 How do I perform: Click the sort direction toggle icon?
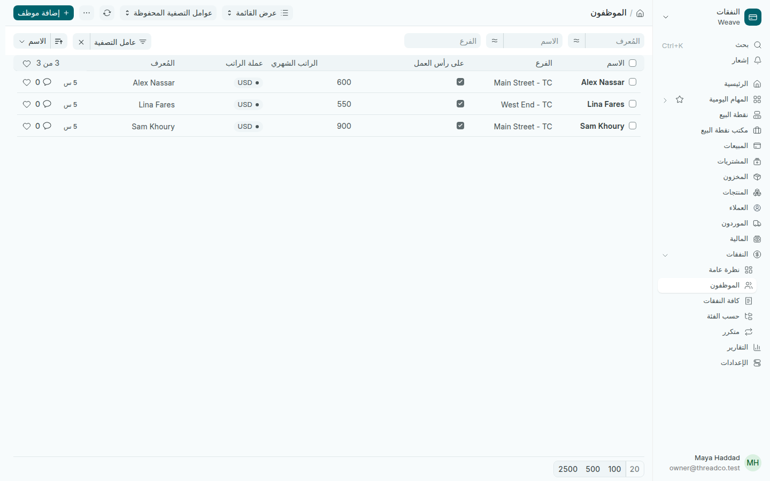[59, 42]
